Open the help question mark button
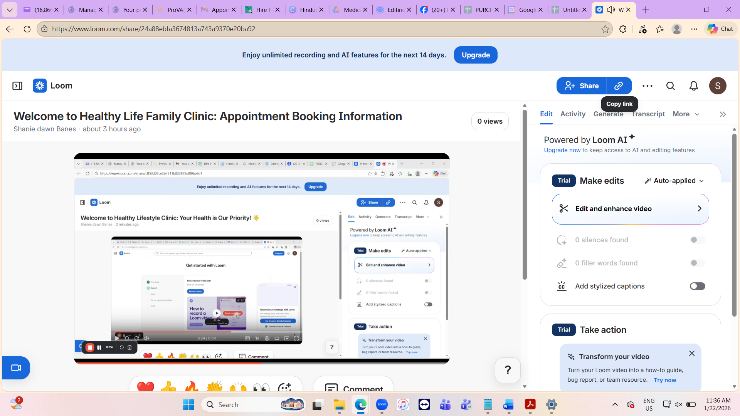Image resolution: width=740 pixels, height=416 pixels. point(508,370)
